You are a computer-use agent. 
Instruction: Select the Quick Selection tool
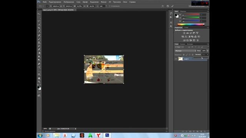pos(39,25)
